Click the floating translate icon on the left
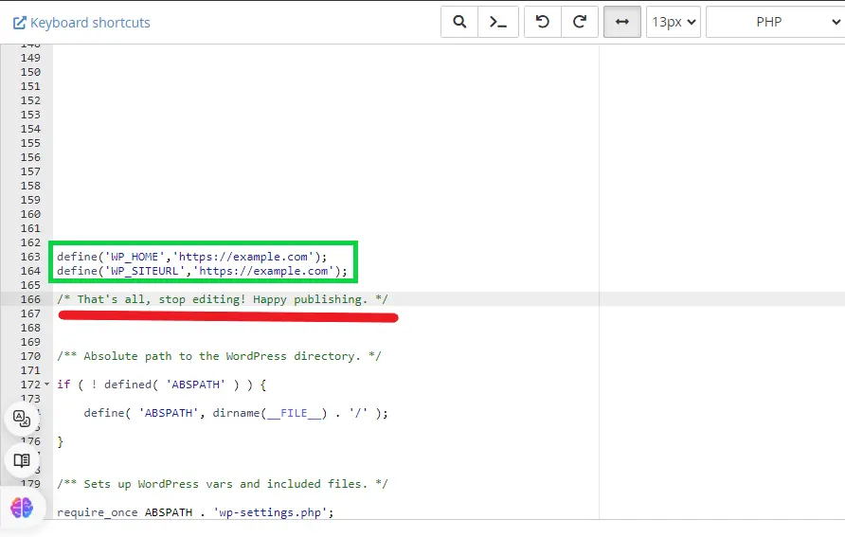The height and width of the screenshot is (537, 845). coord(22,419)
